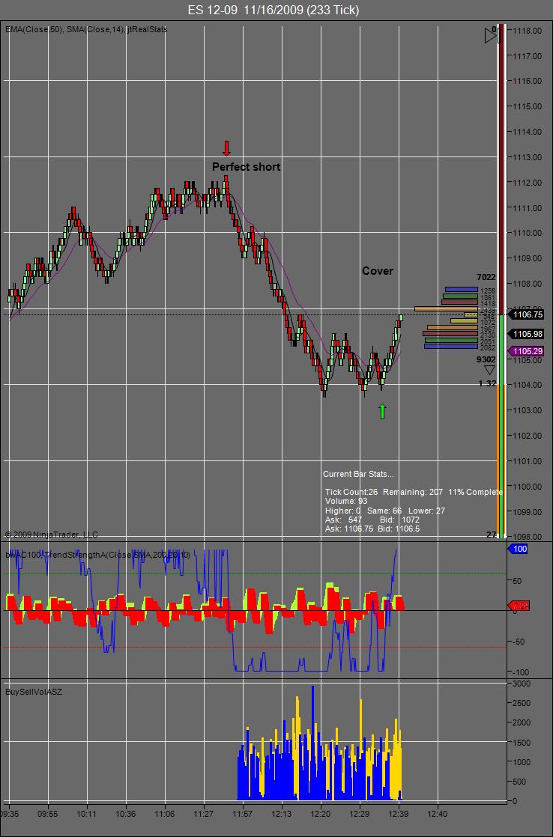The height and width of the screenshot is (837, 553).
Task: Select the Perfect short text annotation
Action: (247, 167)
